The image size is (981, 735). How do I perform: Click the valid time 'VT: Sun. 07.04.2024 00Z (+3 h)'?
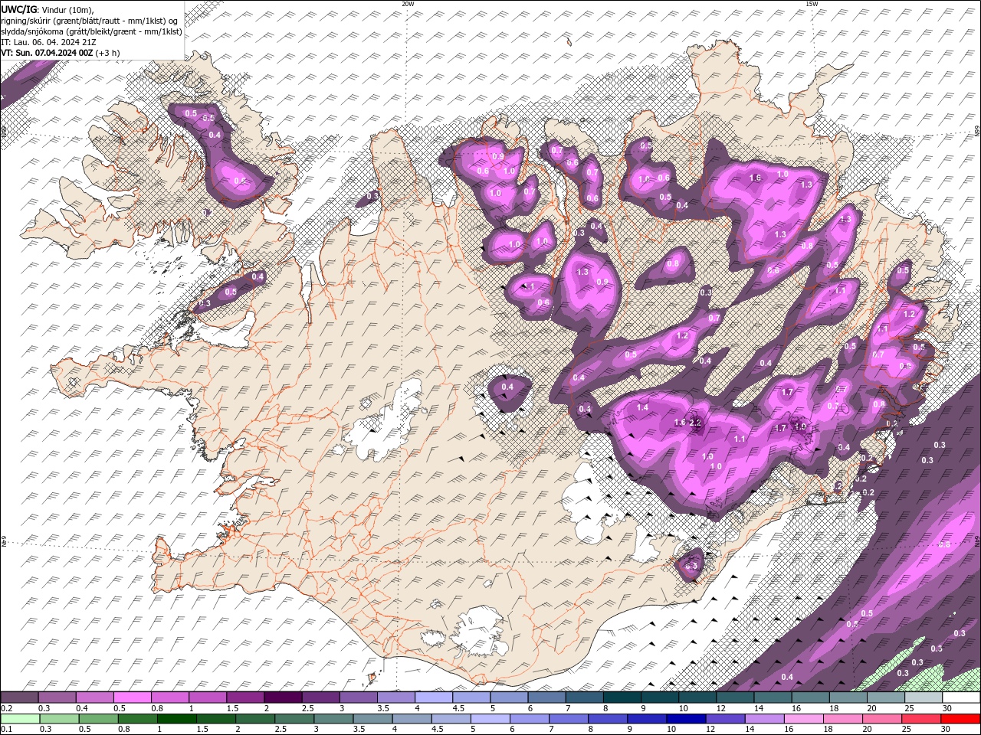60,53
